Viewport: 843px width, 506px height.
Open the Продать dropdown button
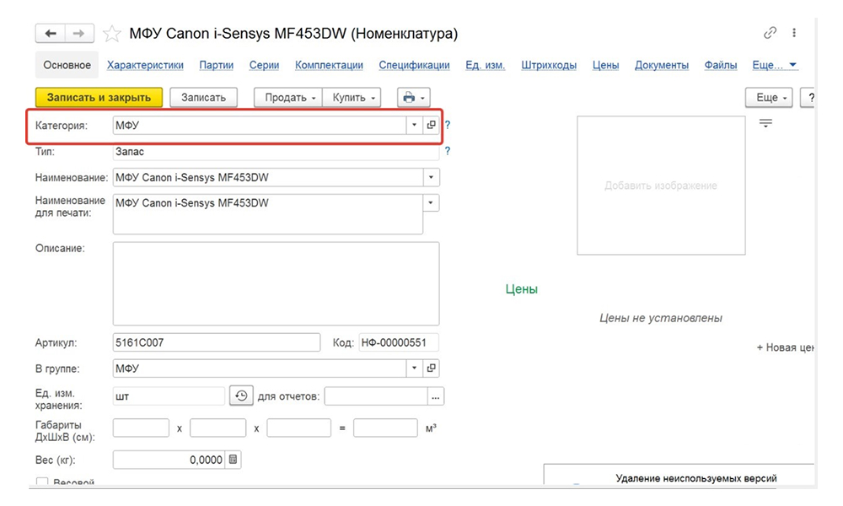coord(290,98)
